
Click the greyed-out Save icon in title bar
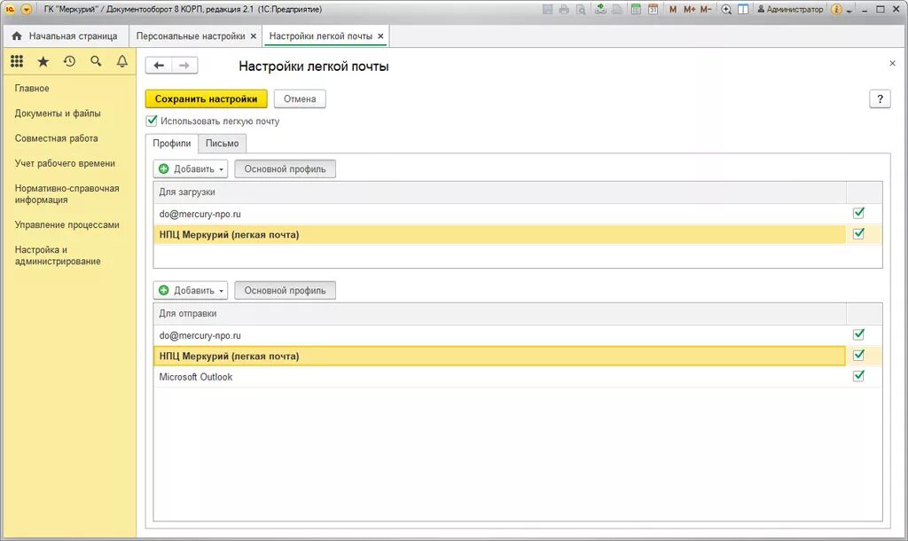(547, 9)
